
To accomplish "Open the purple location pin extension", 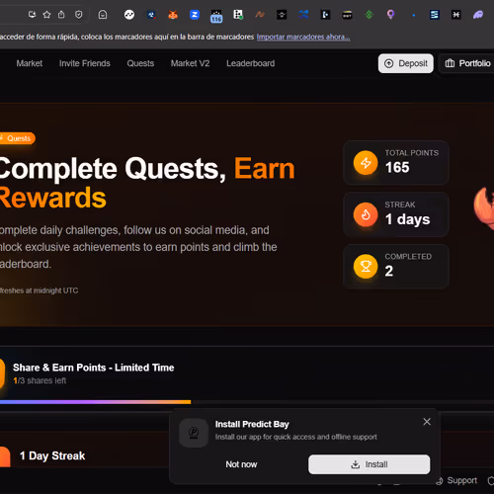I will (x=390, y=15).
